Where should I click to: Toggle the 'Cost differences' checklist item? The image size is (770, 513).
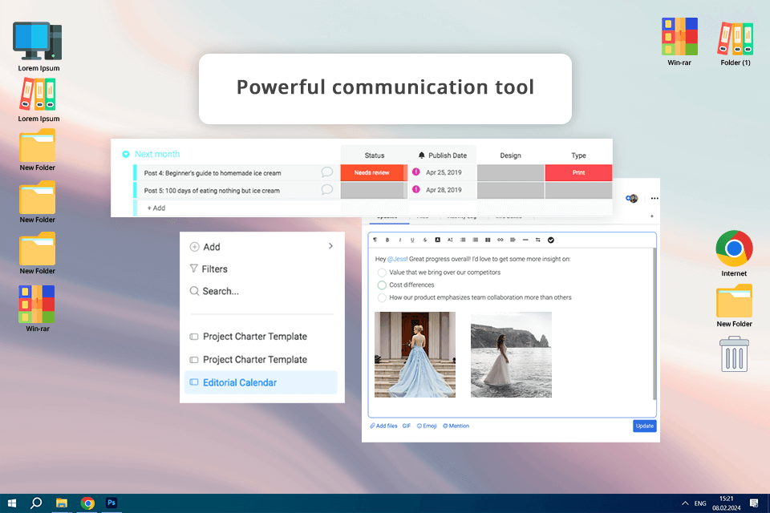point(382,285)
